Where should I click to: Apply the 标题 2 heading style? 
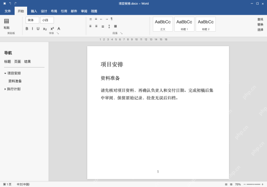(205, 24)
